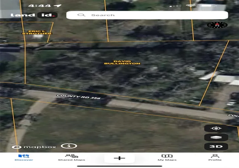Toggle 3D map view
The image size is (239, 168).
[x=216, y=147]
